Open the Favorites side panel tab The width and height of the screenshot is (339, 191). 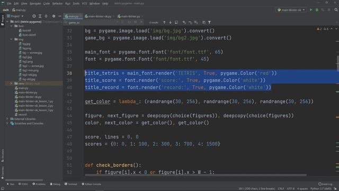point(2,172)
